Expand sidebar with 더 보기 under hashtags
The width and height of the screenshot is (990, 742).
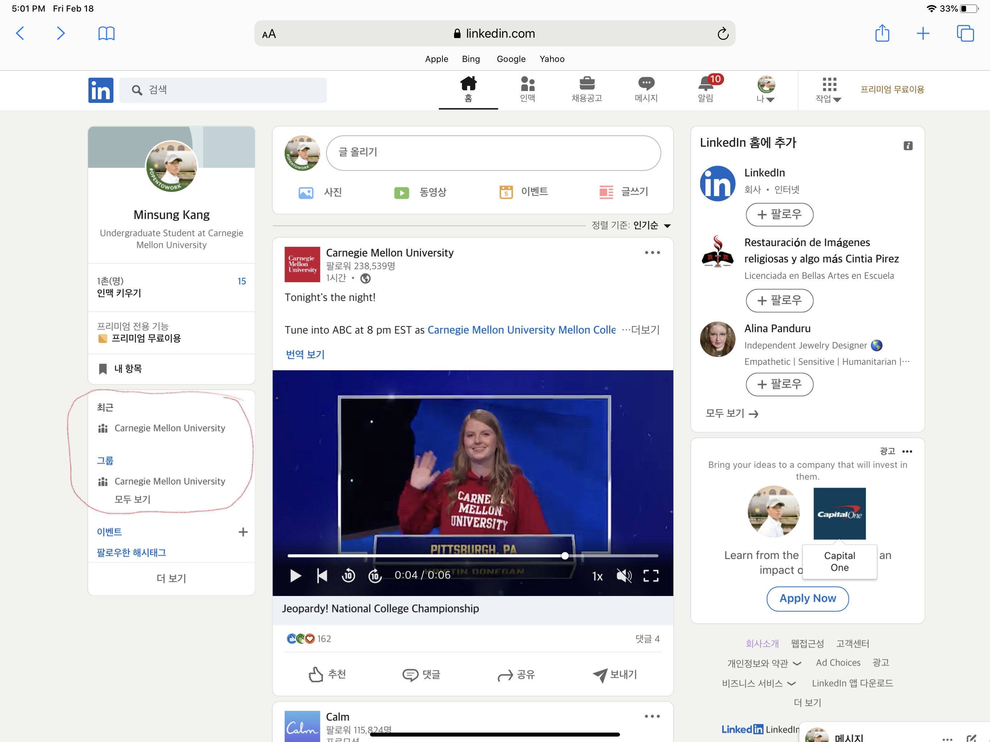[x=172, y=579]
